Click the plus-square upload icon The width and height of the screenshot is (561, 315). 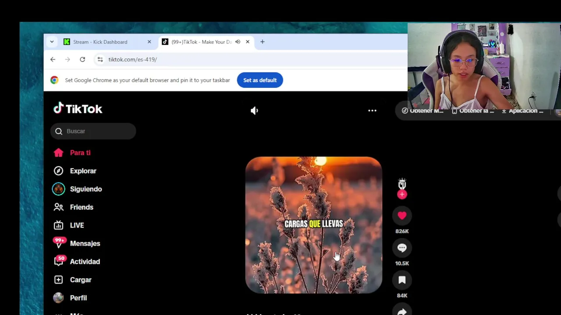[58, 280]
